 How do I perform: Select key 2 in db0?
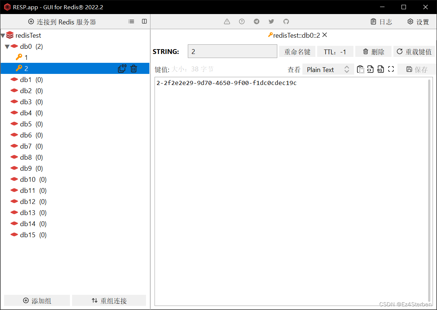pyautogui.click(x=75, y=68)
